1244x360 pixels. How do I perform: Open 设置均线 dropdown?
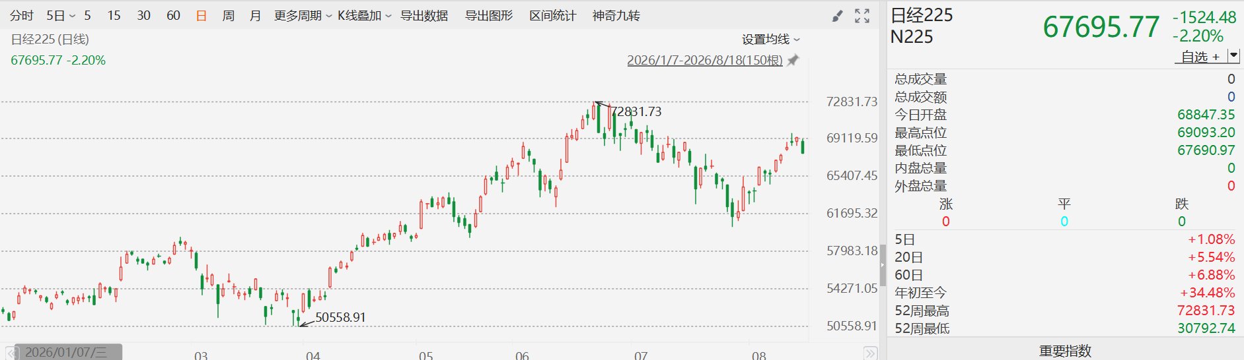(770, 40)
